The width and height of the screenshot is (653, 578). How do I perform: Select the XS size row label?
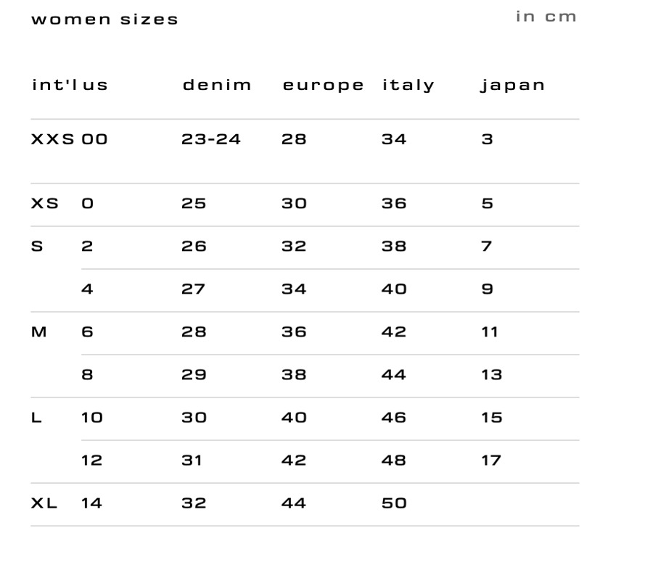(44, 204)
